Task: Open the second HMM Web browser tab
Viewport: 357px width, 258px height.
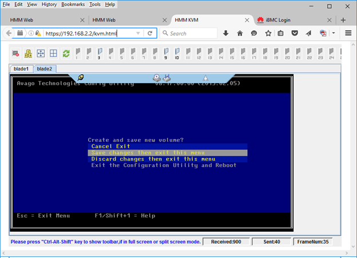Action: pyautogui.click(x=129, y=20)
